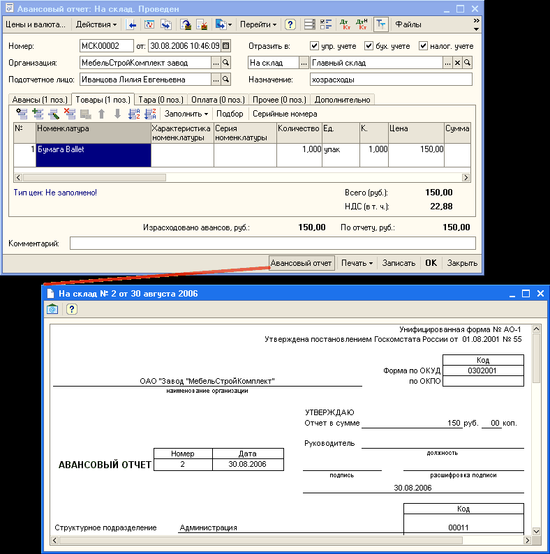Show accounting entries Дт/Кт icon
The height and width of the screenshot is (554, 550).
345,24
